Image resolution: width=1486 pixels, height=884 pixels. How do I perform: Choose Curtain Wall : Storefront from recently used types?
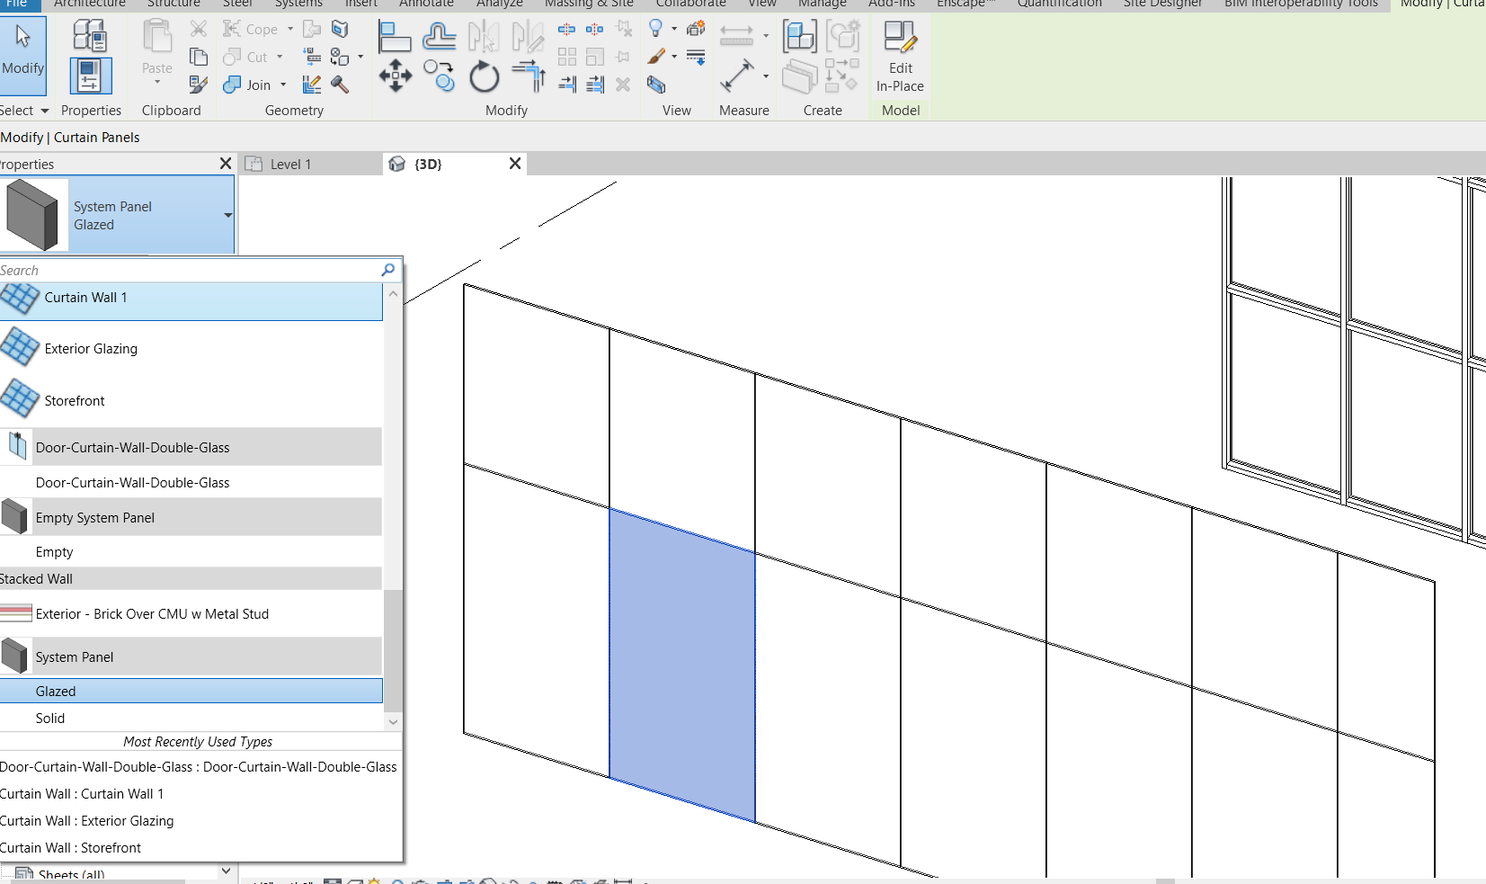click(72, 847)
